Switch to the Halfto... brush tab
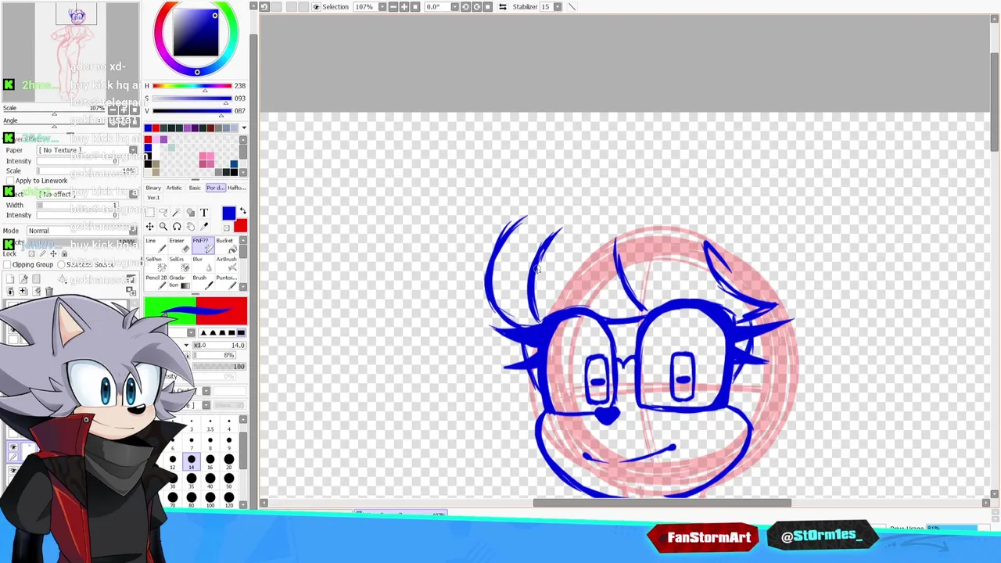Viewport: 1001px width, 563px height. pos(236,188)
